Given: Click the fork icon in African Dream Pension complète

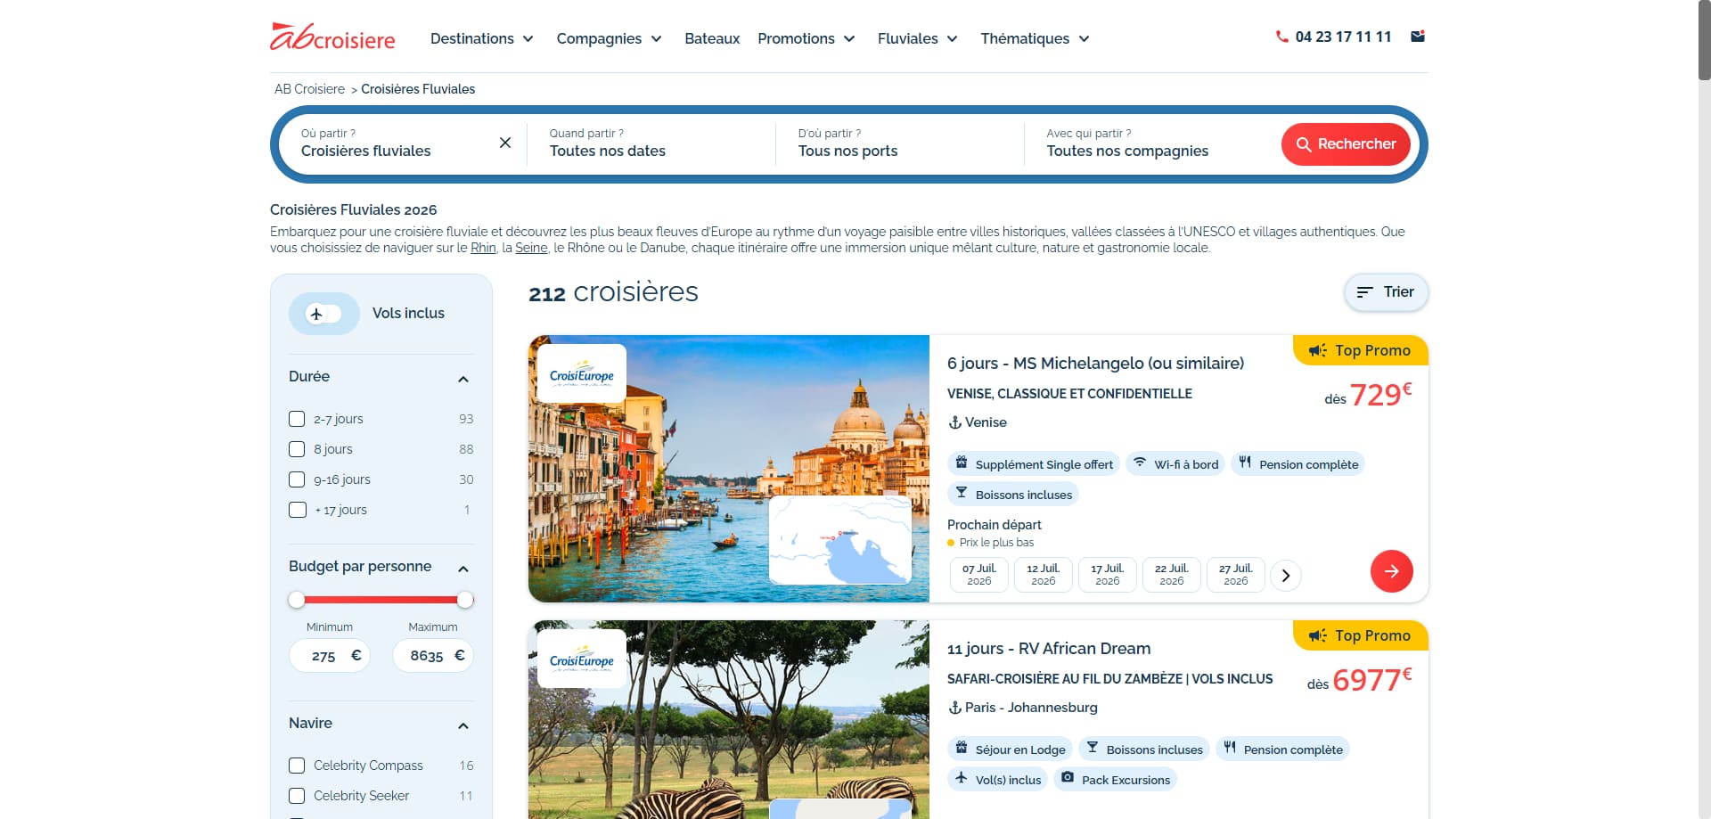Looking at the screenshot, I should point(1230,748).
